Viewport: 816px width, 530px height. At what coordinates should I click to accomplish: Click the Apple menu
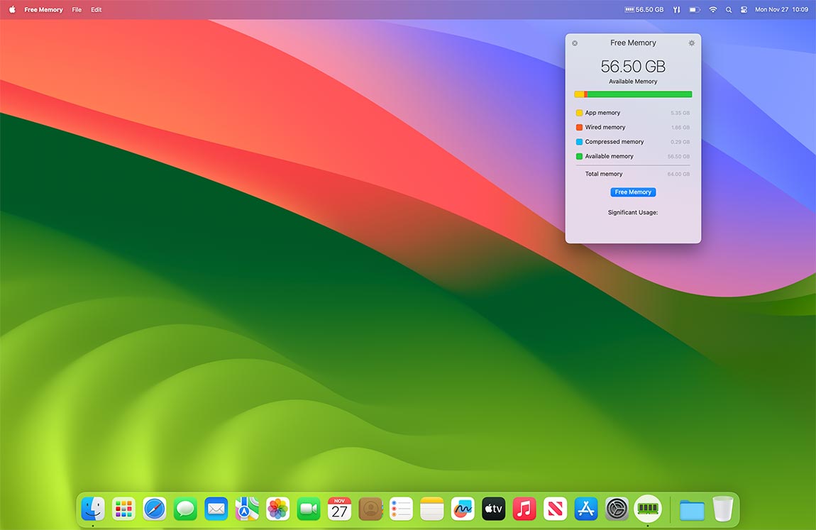tap(11, 9)
